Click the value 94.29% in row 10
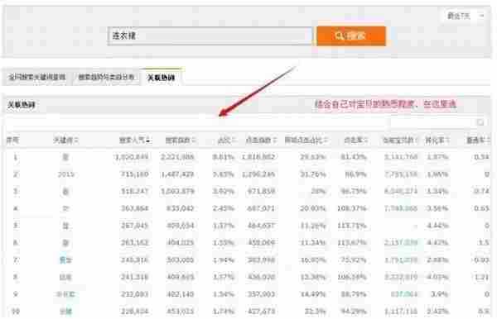 tap(354, 312)
